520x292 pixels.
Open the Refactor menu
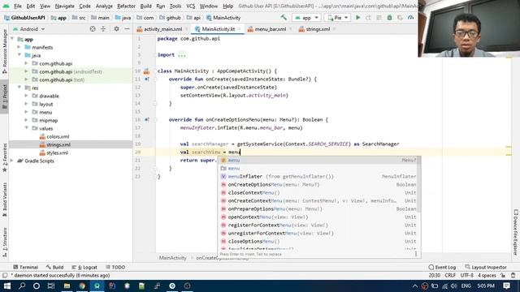click(x=126, y=6)
